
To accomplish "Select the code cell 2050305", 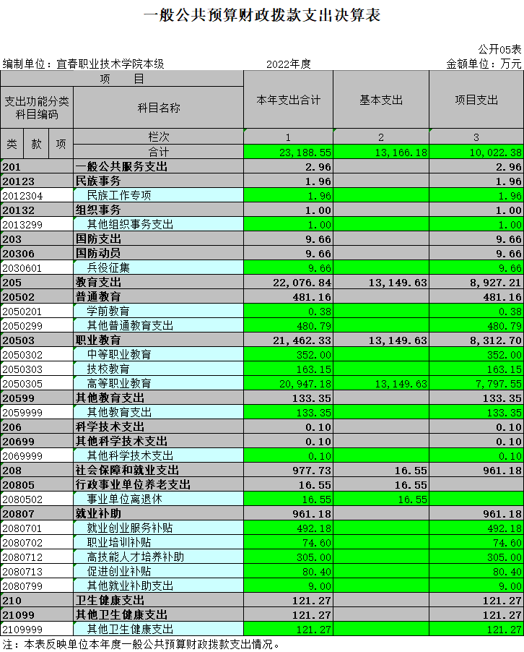I will click(37, 383).
